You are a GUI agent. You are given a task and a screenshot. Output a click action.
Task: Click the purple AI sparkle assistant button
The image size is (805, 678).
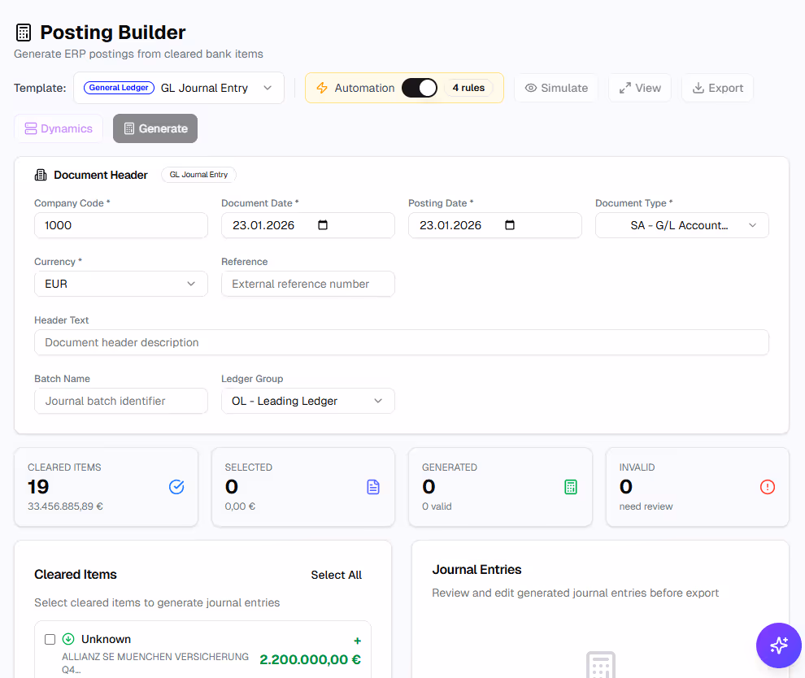pos(778,645)
